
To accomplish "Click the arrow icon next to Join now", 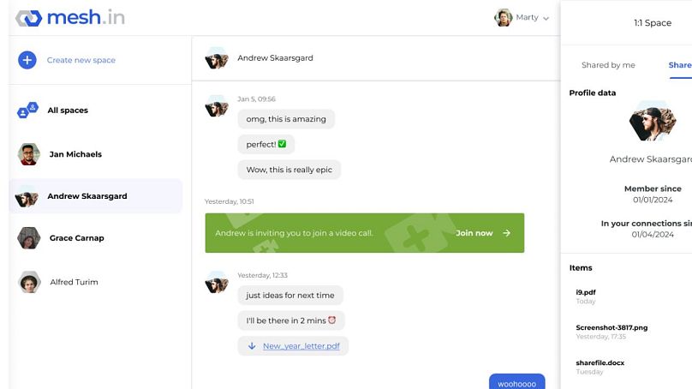I will [507, 233].
